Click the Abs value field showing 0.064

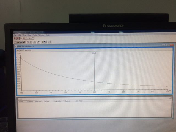[x=30, y=51]
